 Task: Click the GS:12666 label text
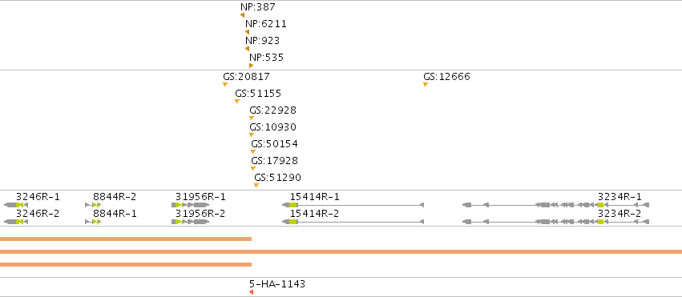pyautogui.click(x=446, y=77)
